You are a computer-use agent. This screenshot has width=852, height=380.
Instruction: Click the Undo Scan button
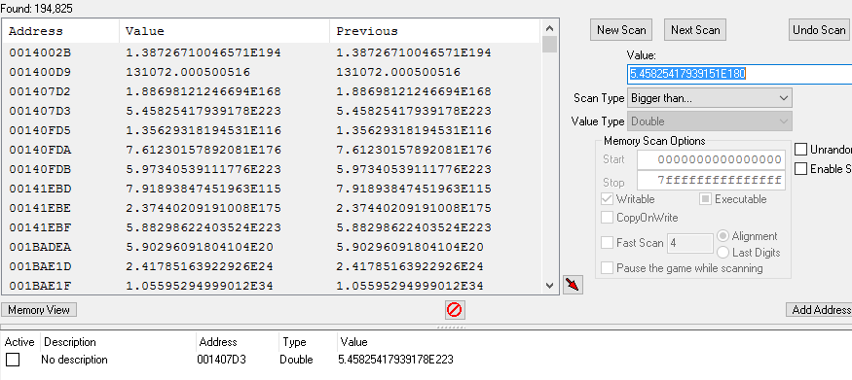point(820,30)
